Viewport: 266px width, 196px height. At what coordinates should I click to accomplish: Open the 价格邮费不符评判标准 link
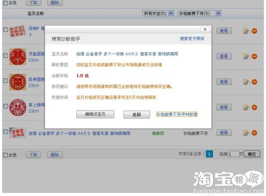tap(177, 115)
